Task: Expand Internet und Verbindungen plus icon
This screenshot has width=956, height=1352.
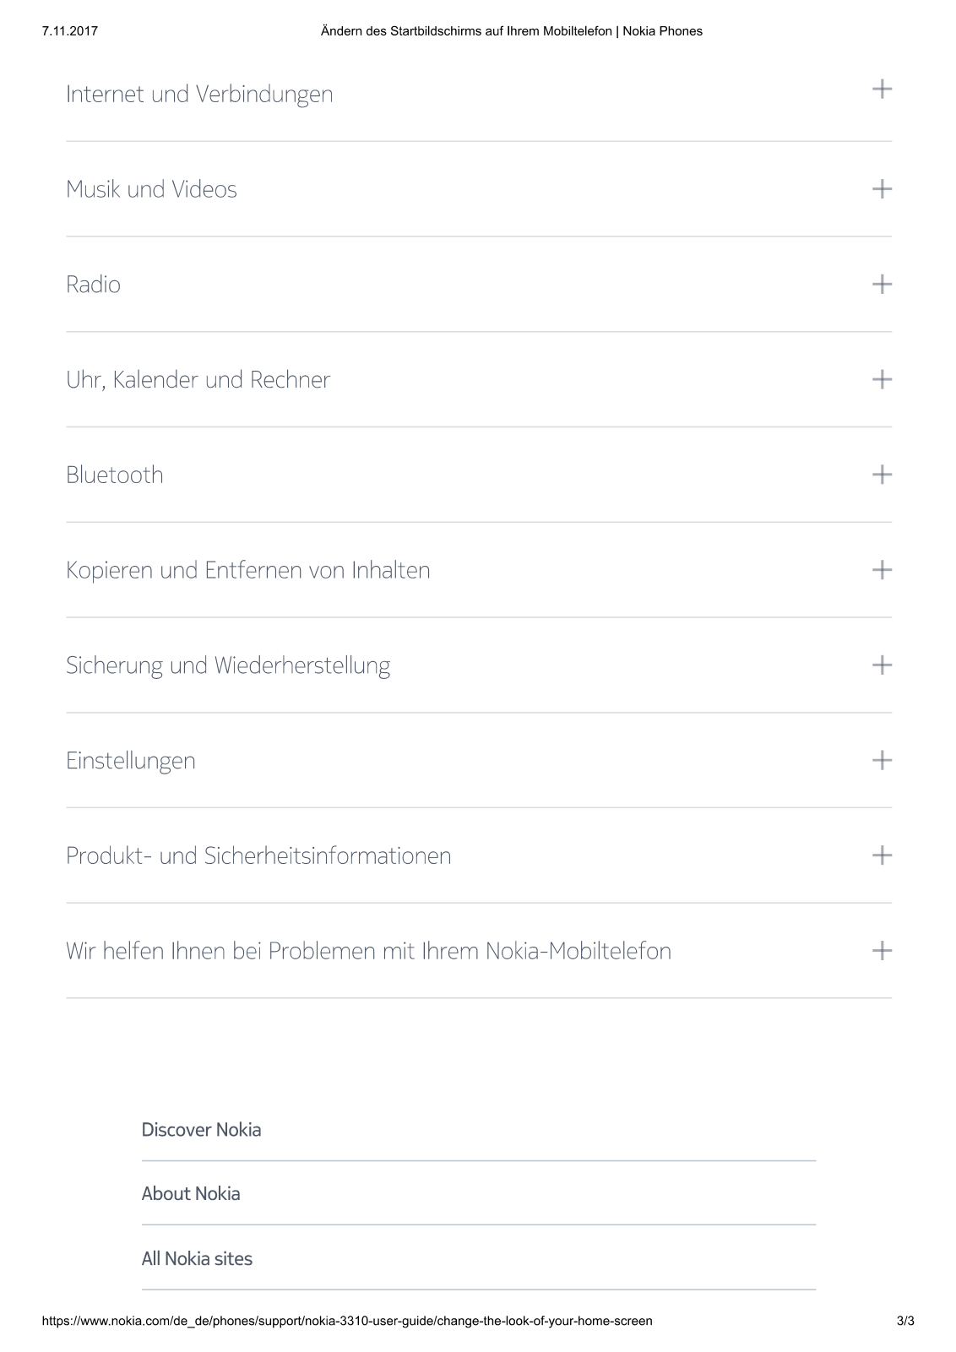Action: pos(882,89)
